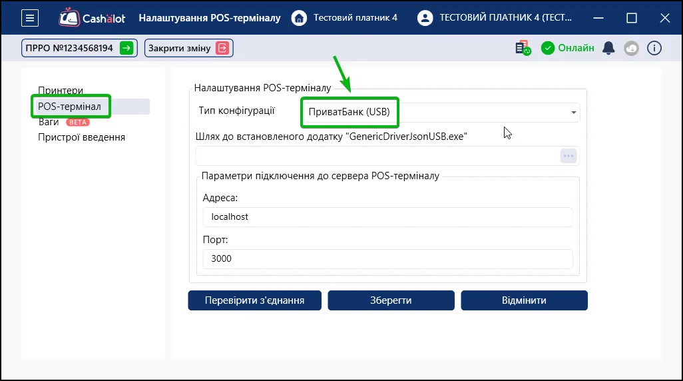Click the Шлях до встановленого додатку label
The height and width of the screenshot is (381, 683).
tap(331, 137)
